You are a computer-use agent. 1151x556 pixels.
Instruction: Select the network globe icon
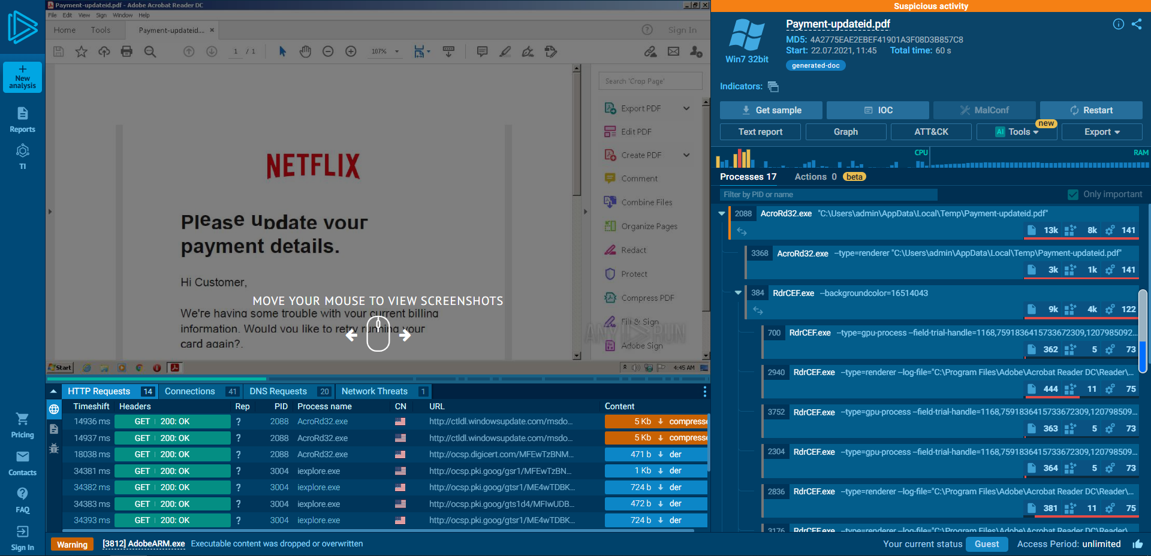point(54,409)
